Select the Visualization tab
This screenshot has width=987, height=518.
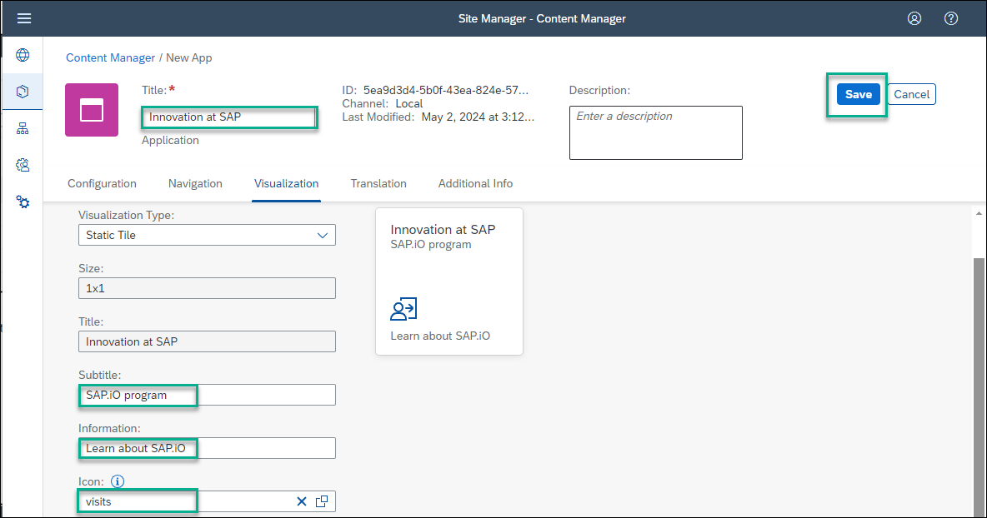pos(287,183)
